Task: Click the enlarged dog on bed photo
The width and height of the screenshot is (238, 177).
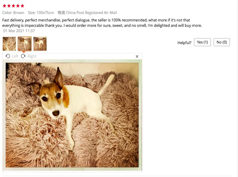Action: click(x=72, y=115)
